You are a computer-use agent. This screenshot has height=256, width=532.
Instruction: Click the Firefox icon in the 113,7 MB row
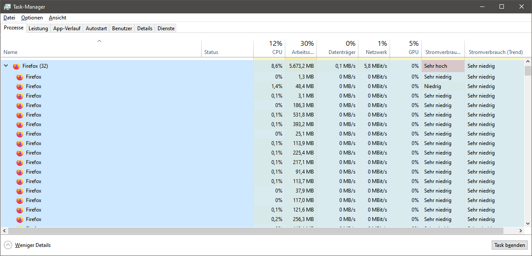click(19, 181)
